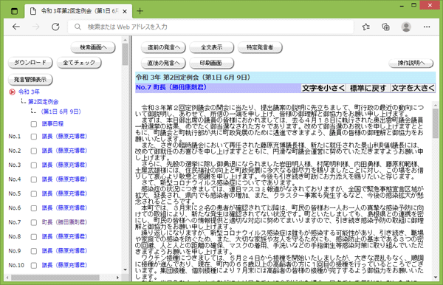The height and width of the screenshot is (285, 443).
Task: Check the No.10 議長 checkbox
Action: point(34,266)
